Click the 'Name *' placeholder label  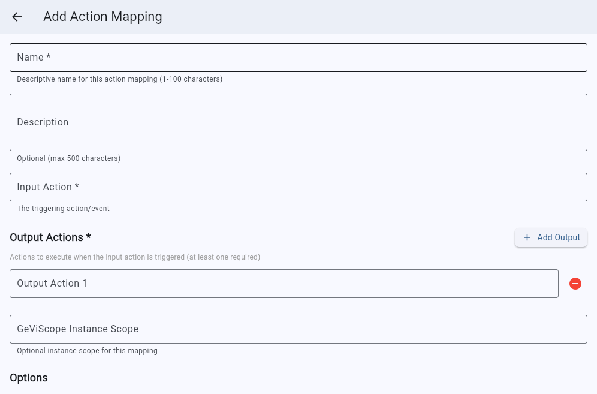point(34,58)
